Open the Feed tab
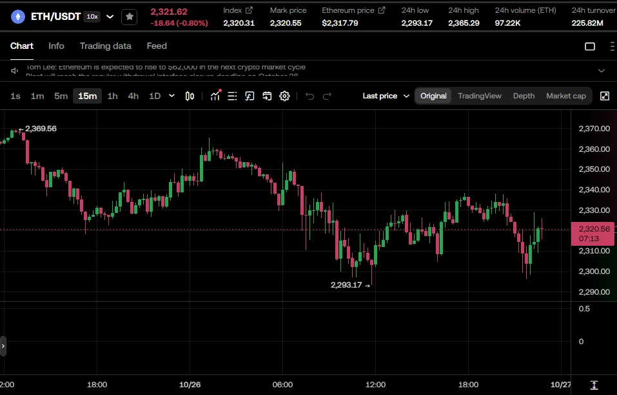 tap(157, 46)
